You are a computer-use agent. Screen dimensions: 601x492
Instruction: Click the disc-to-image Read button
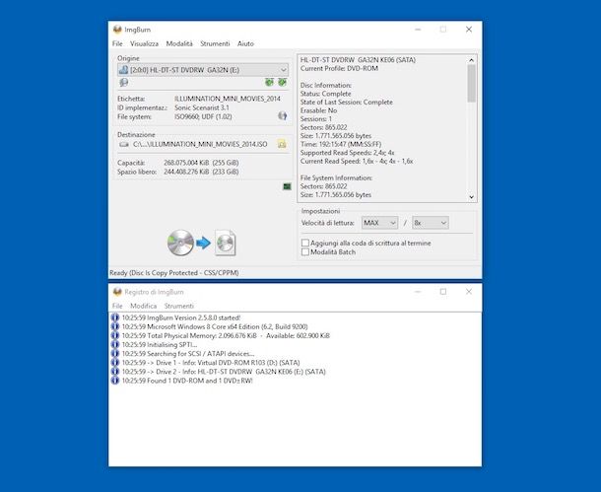click(202, 243)
